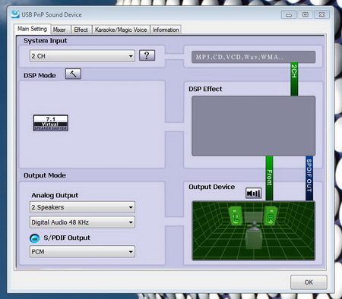
Task: Toggle the S/PDIF Output round button
Action: tap(35, 238)
